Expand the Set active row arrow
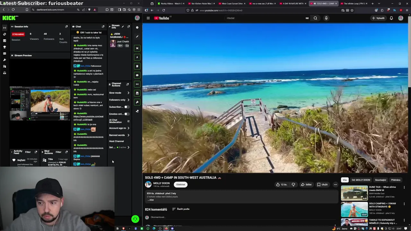Viewport: 411px width, 231px height. (128, 147)
